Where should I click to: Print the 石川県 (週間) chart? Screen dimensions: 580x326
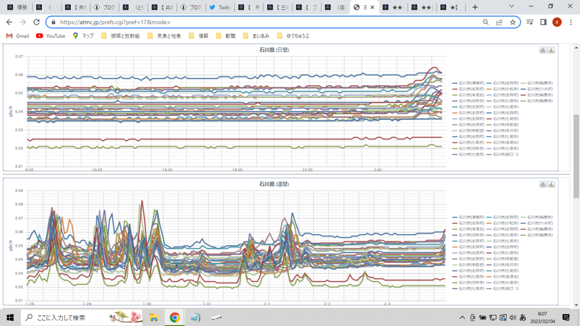coord(543,184)
